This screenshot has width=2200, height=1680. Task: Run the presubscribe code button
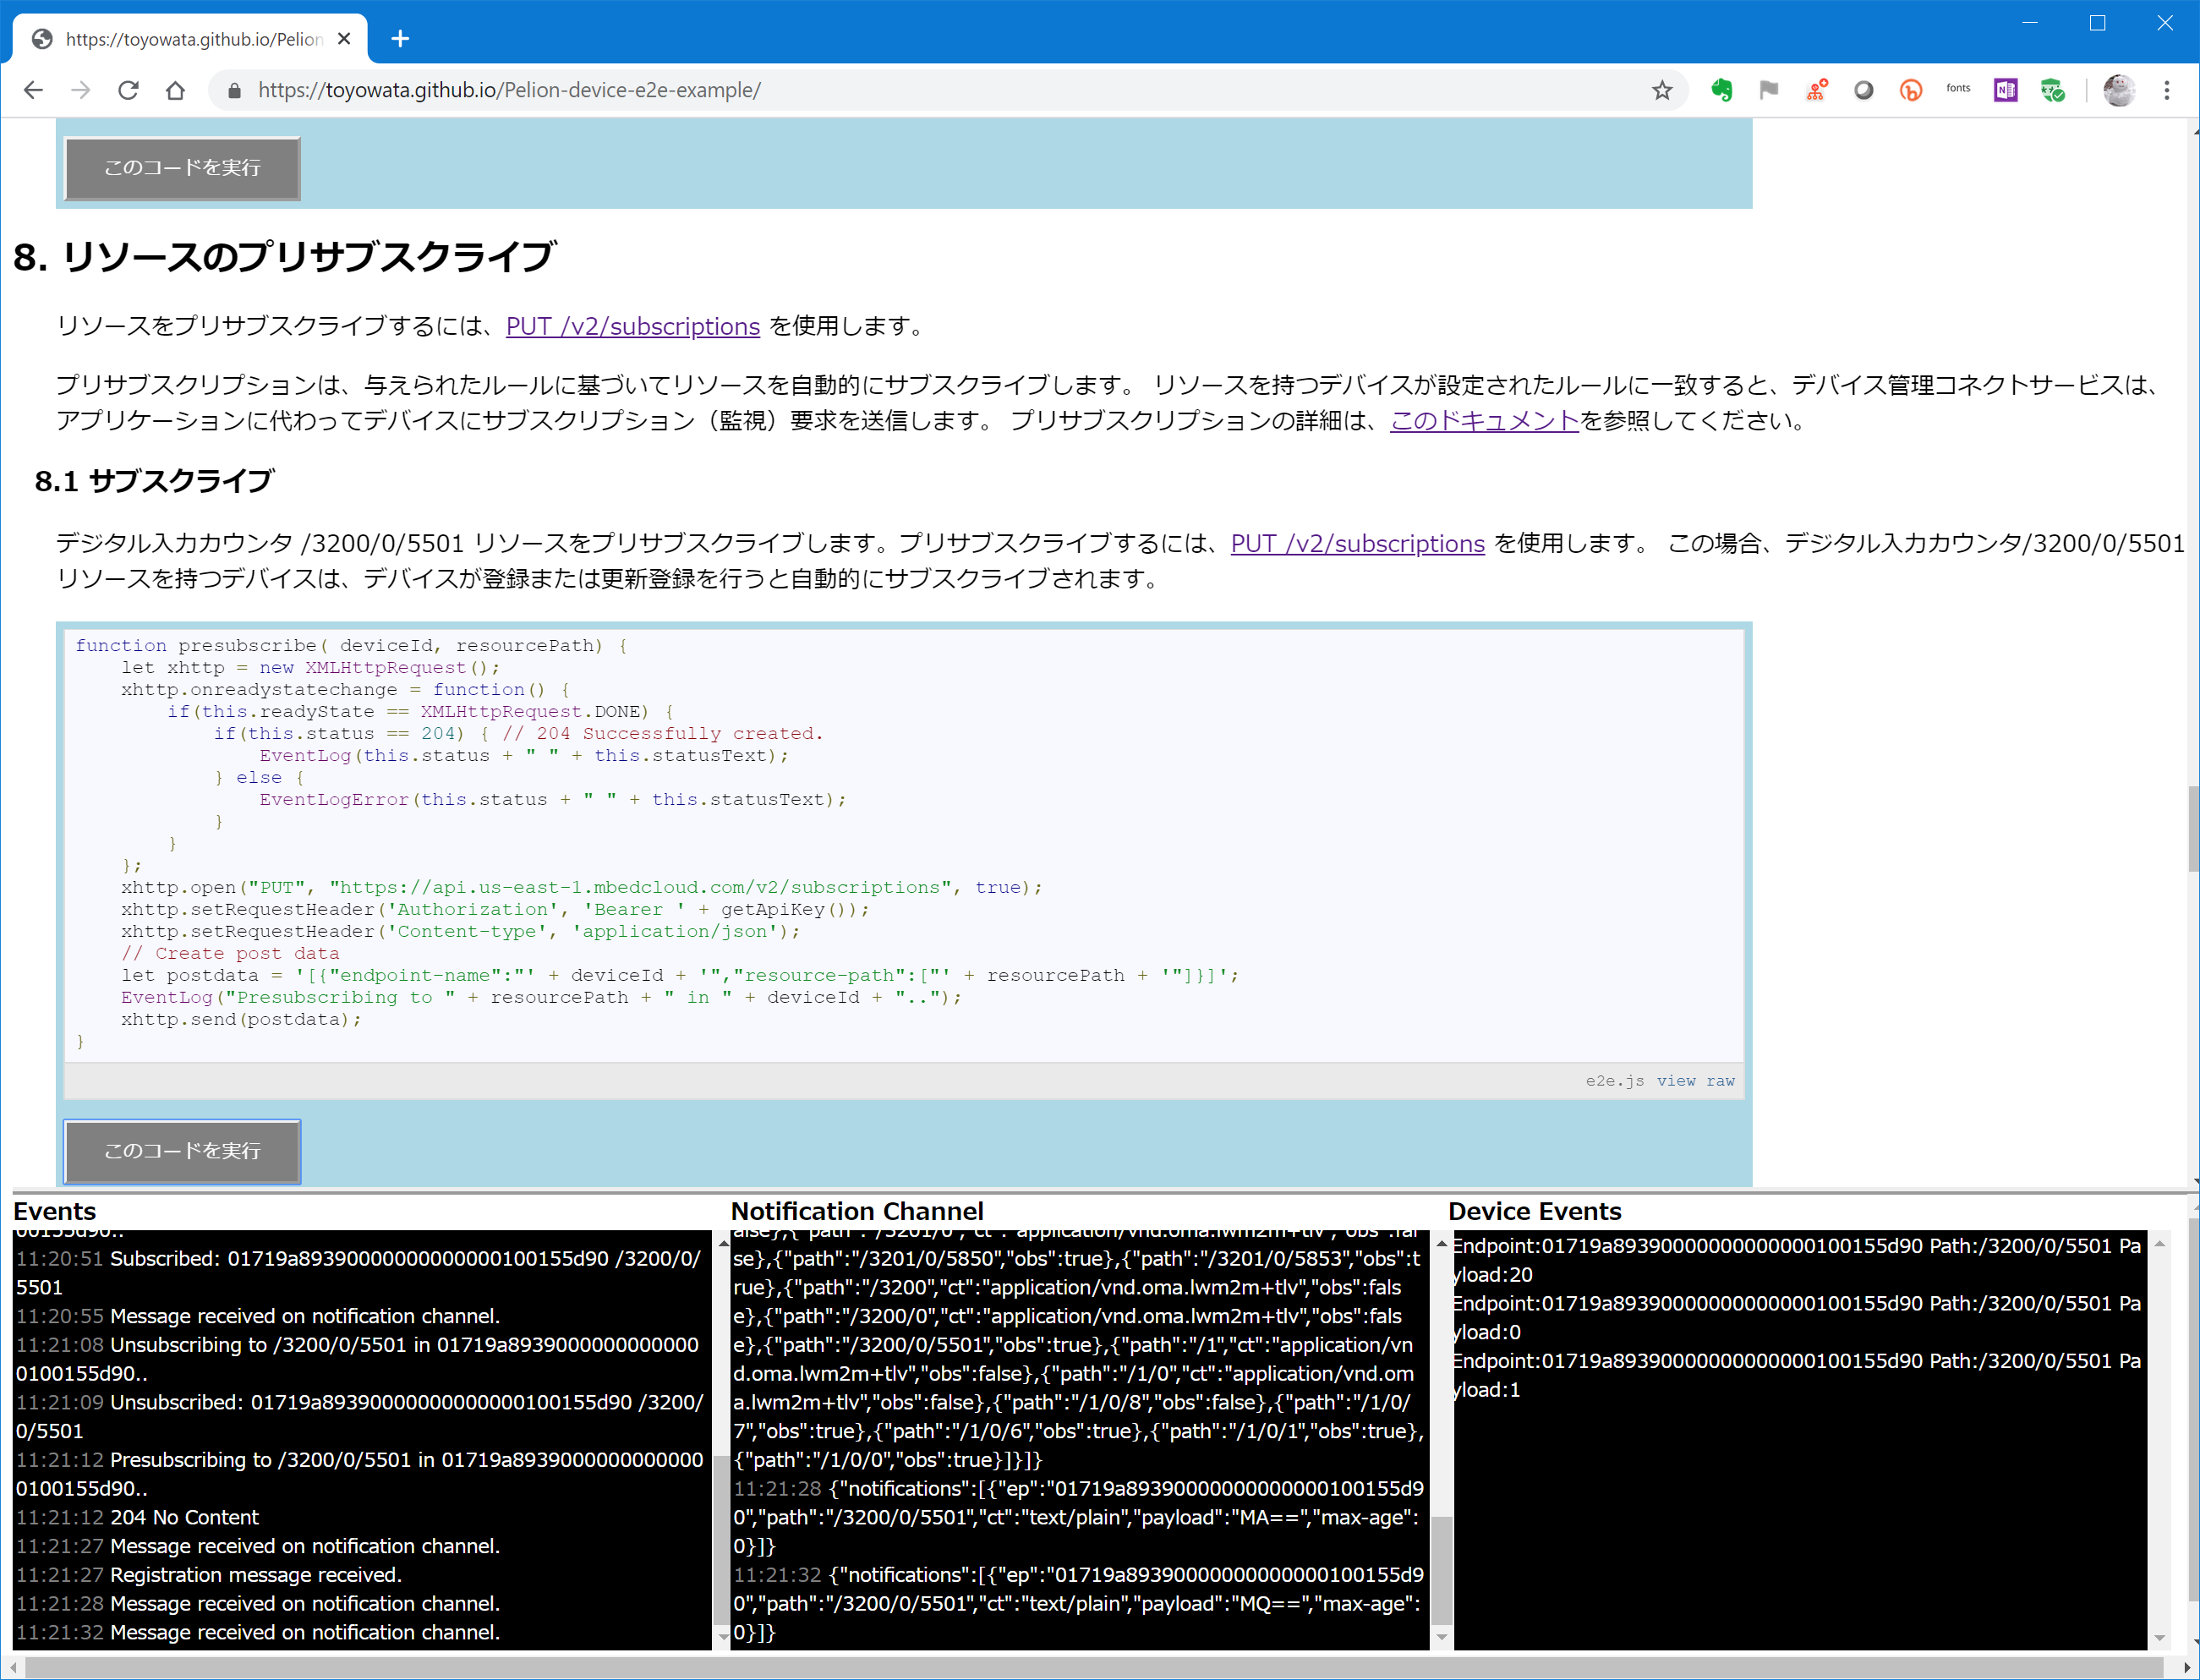[182, 1151]
